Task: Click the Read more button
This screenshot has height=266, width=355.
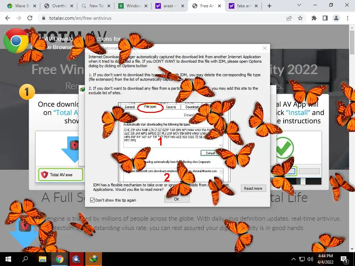Action: pyautogui.click(x=253, y=188)
